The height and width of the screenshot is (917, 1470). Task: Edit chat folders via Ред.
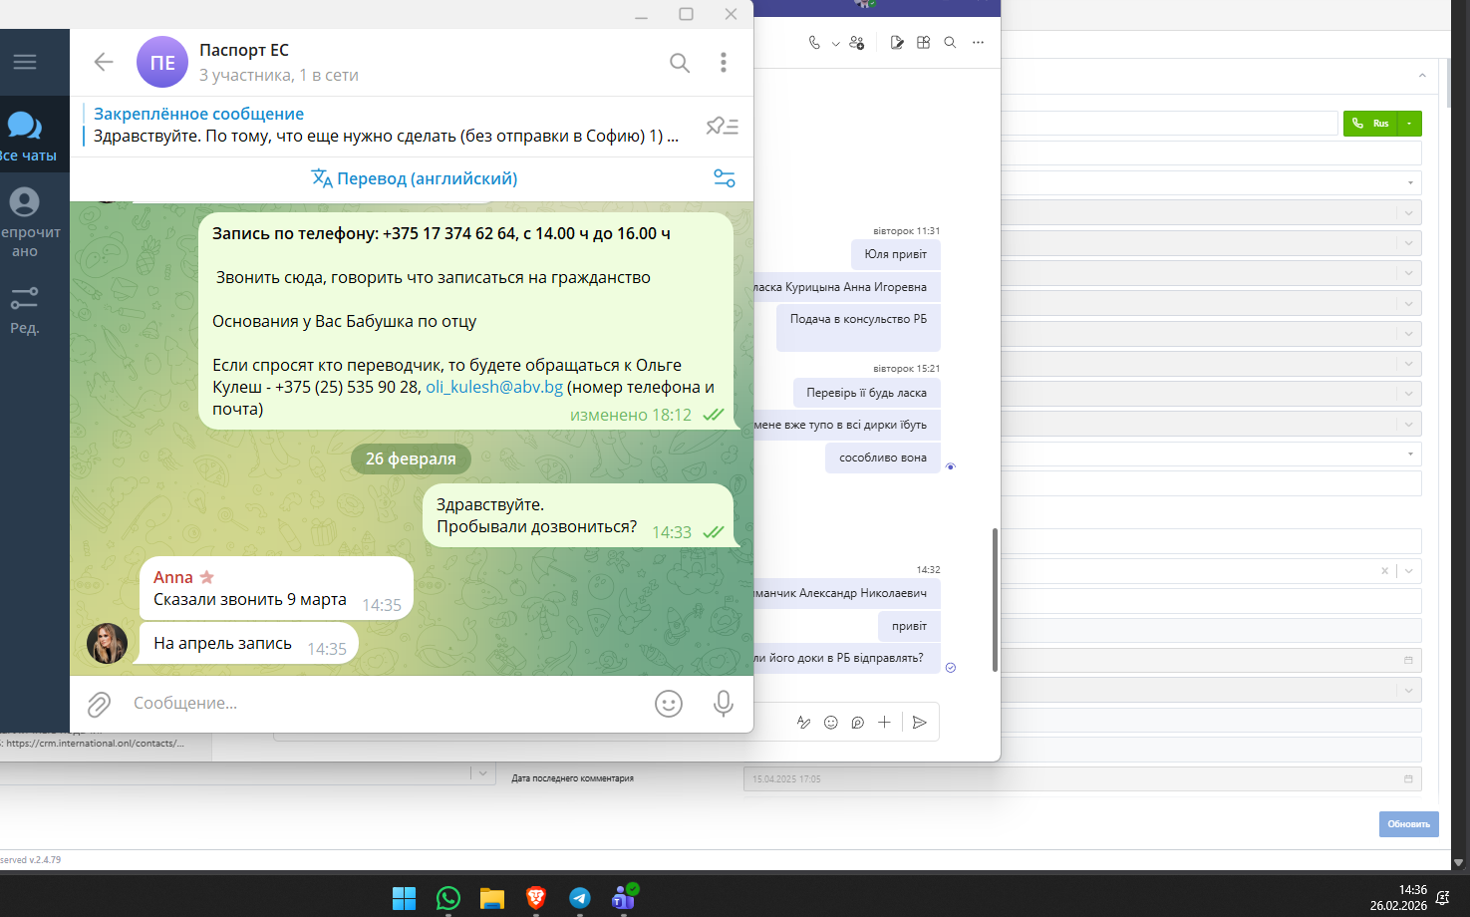[25, 310]
